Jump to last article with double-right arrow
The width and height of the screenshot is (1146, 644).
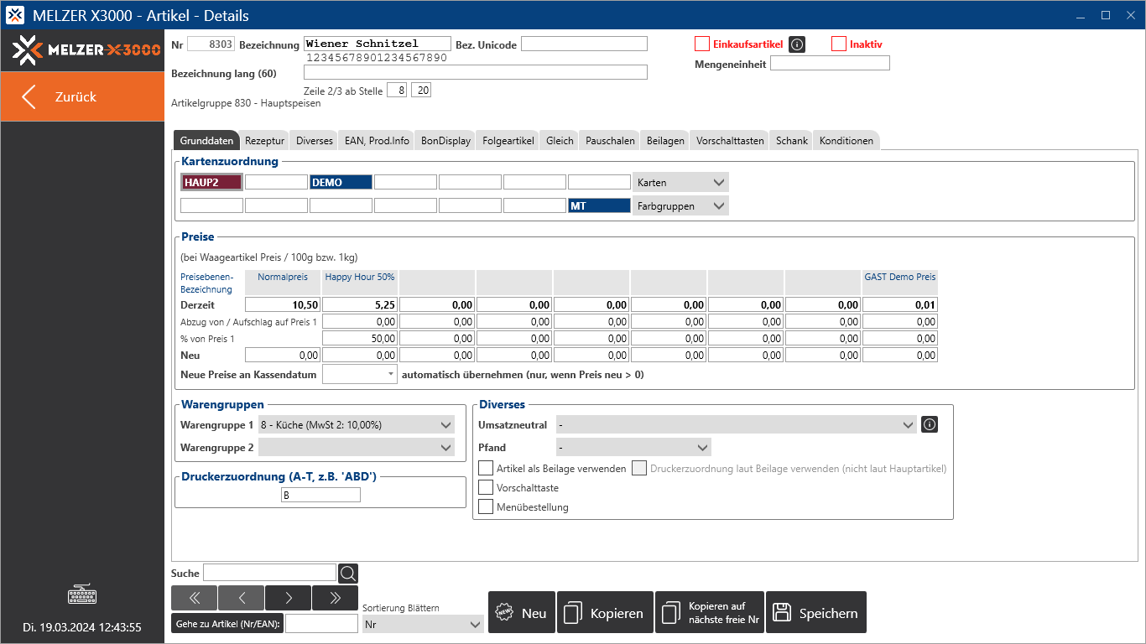pyautogui.click(x=335, y=598)
